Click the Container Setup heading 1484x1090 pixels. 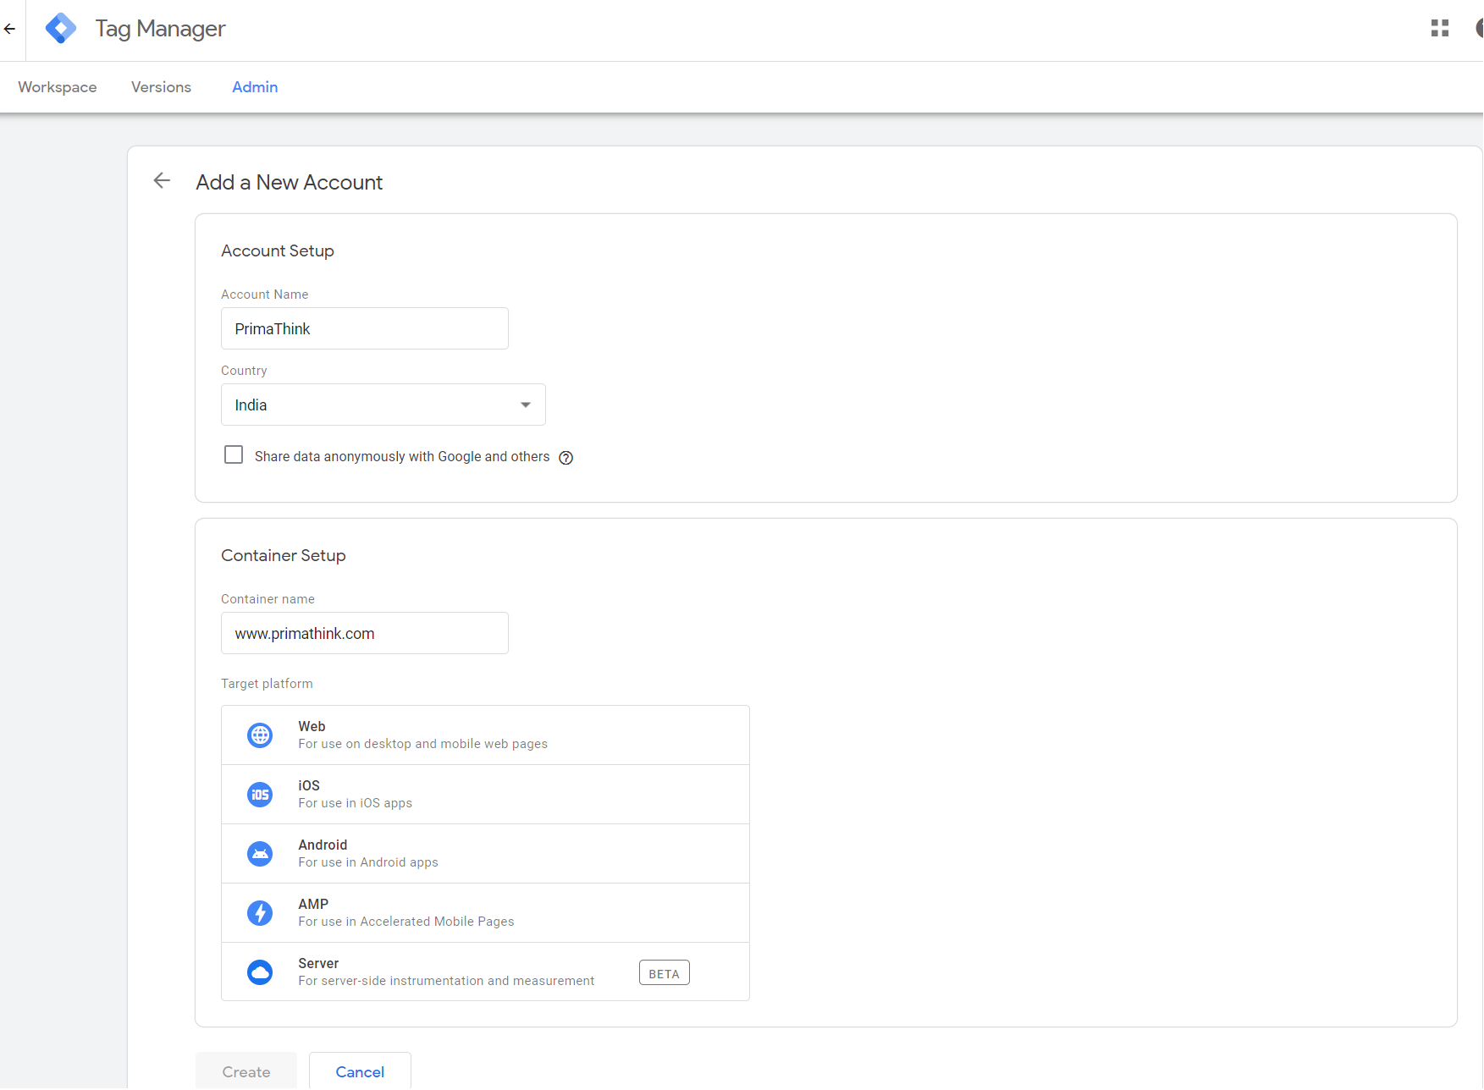coord(284,556)
